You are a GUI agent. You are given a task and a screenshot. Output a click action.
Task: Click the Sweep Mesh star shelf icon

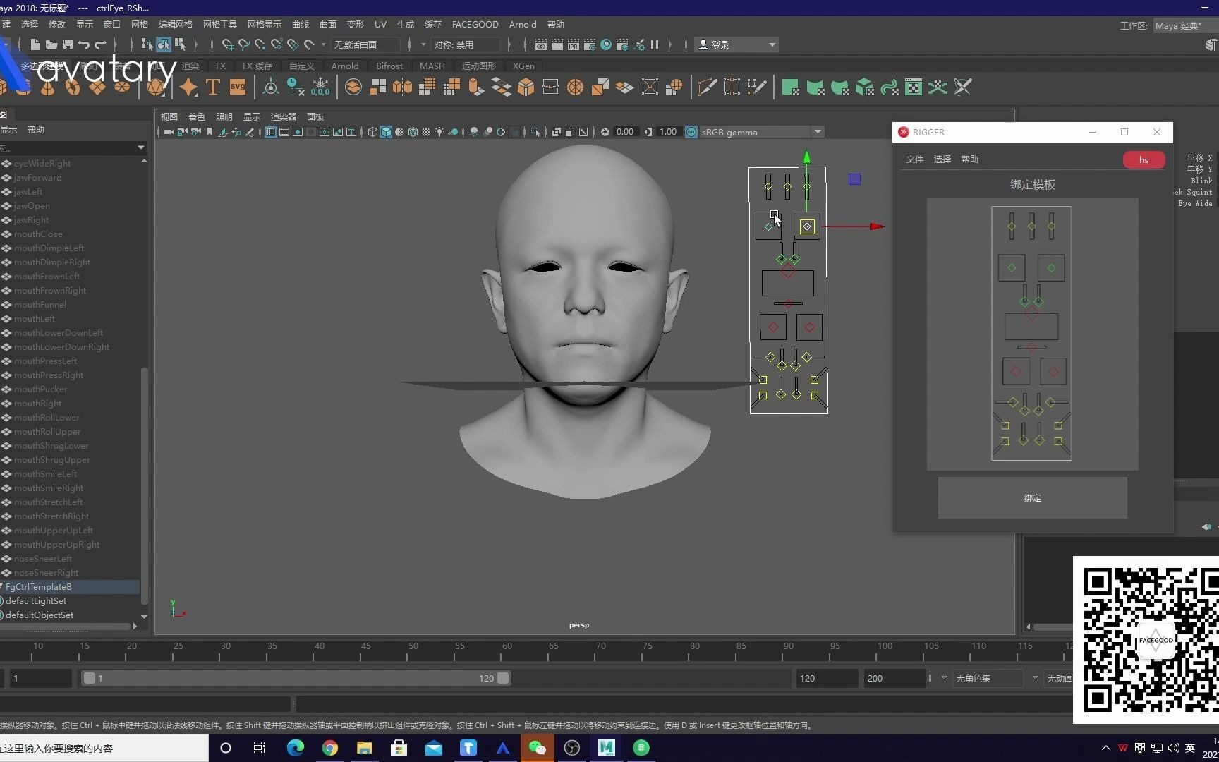pos(188,87)
